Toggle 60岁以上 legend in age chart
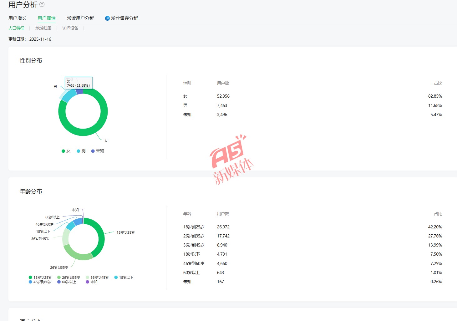The image size is (457, 321). coord(67,282)
